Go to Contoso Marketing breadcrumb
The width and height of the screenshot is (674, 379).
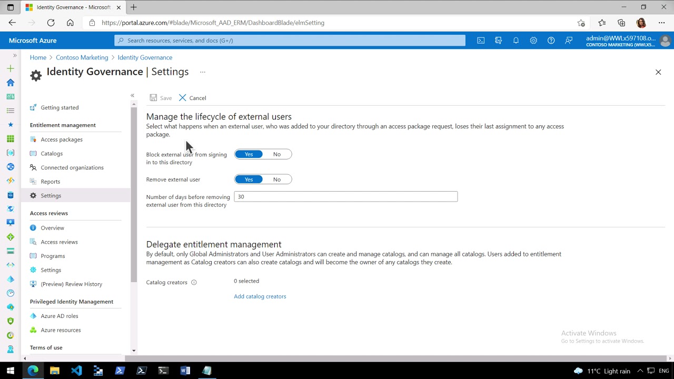82,57
